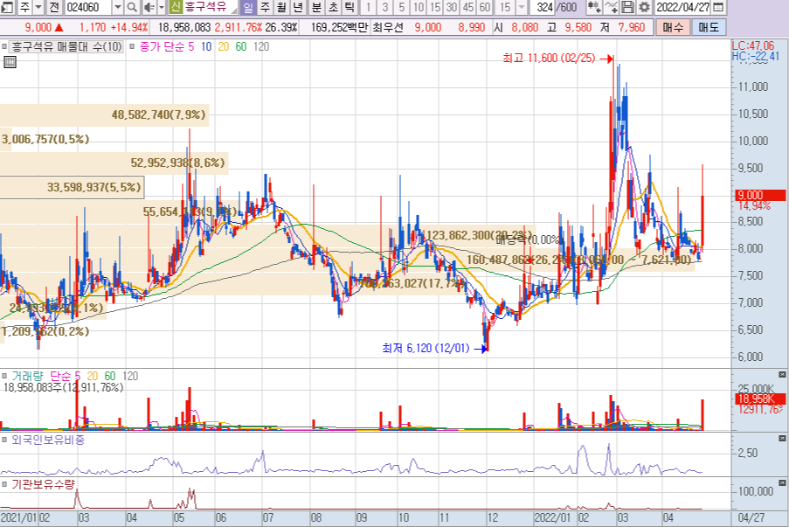Viewport: 789px width, 527px height.
Task: Close the 기관보유수량 panel
Action: click(782, 483)
